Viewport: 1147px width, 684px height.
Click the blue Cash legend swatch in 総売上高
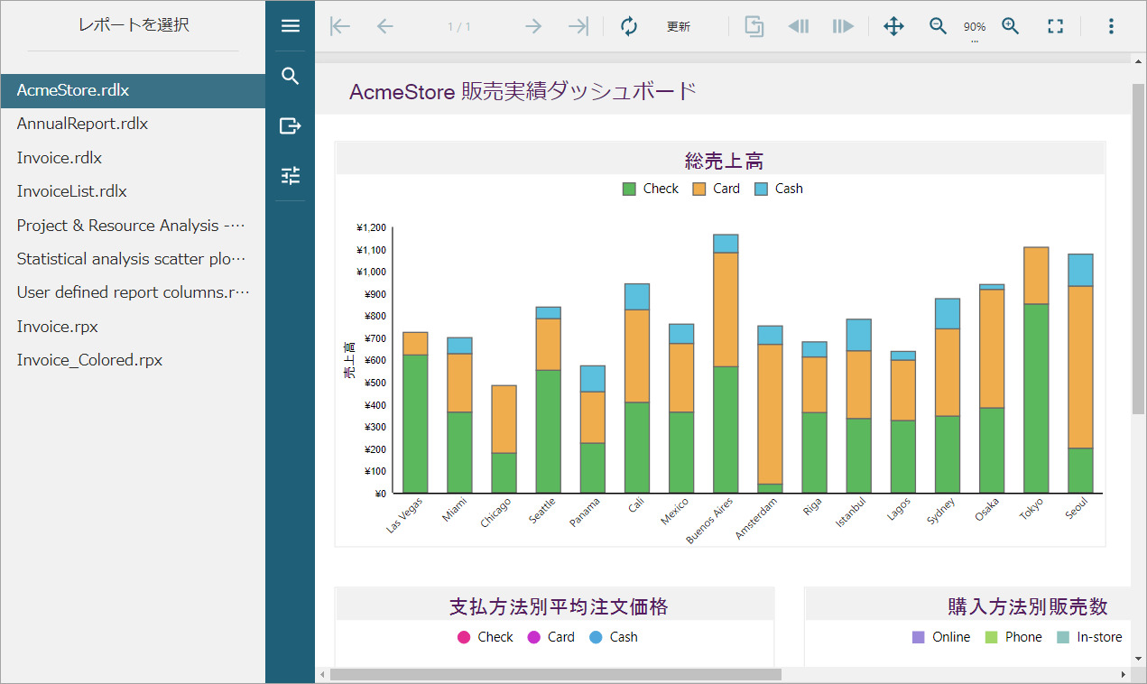[762, 189]
